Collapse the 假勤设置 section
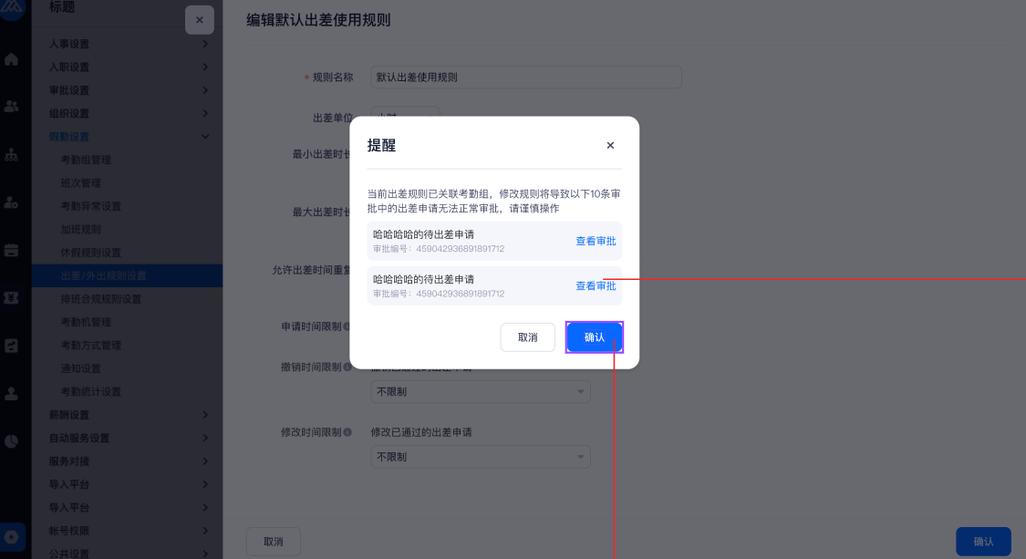 pyautogui.click(x=128, y=137)
